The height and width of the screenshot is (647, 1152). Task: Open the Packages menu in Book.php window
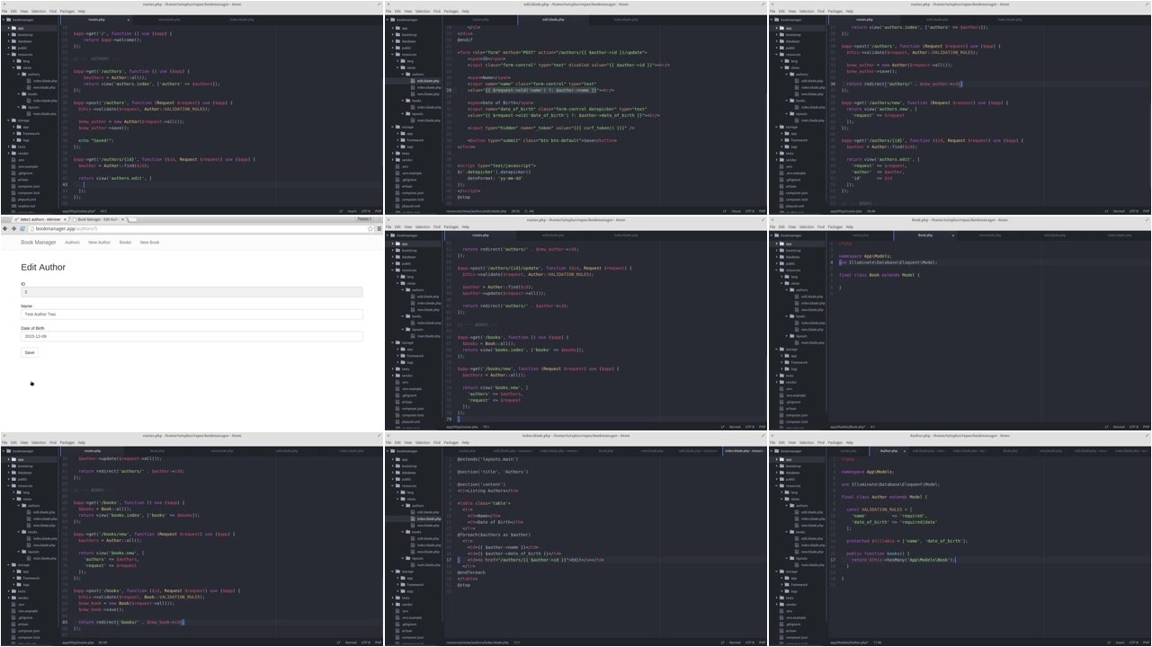click(835, 226)
